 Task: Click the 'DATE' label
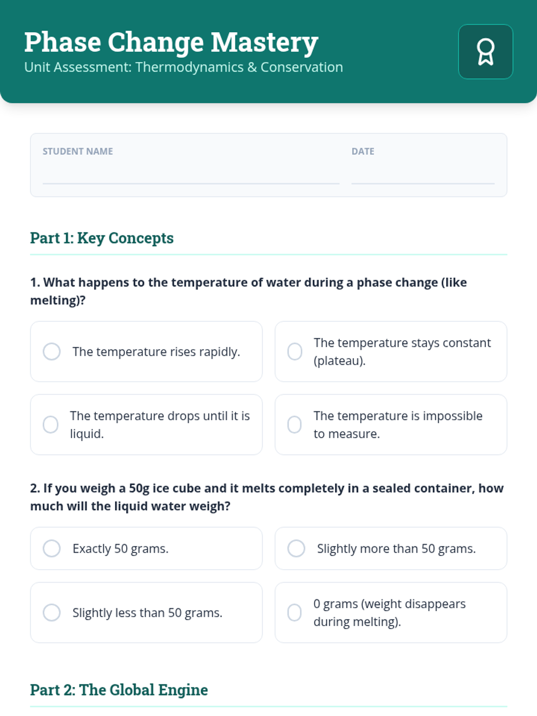pyautogui.click(x=362, y=151)
